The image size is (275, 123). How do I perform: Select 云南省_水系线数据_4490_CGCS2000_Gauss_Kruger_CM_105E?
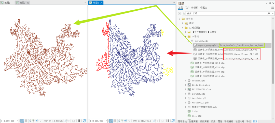pyautogui.click(x=228, y=54)
